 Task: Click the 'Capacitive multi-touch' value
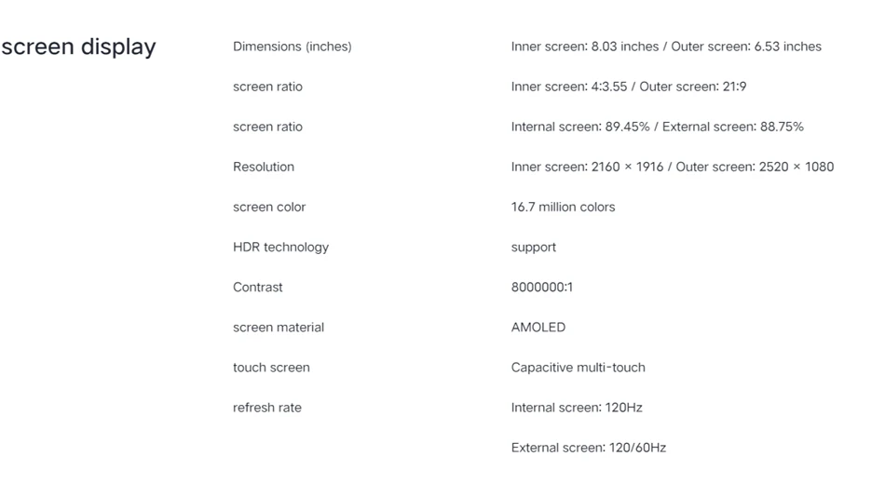click(578, 368)
